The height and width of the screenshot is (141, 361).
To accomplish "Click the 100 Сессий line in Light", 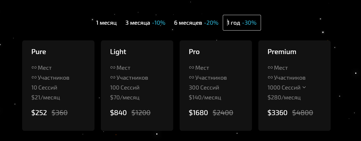I will point(125,88).
